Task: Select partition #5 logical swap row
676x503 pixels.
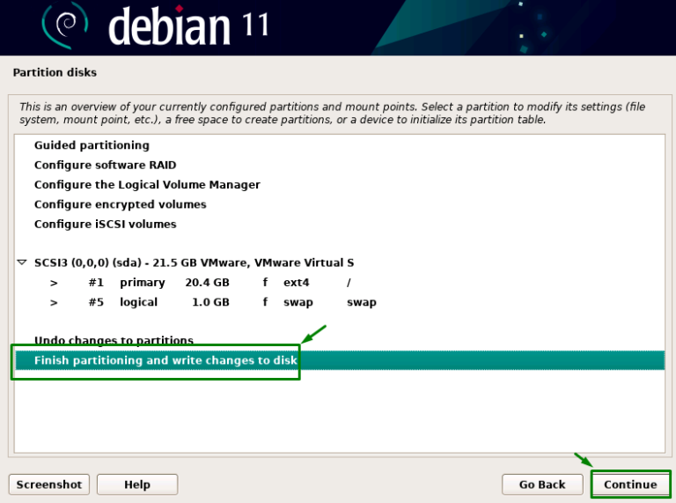Action: pos(340,302)
